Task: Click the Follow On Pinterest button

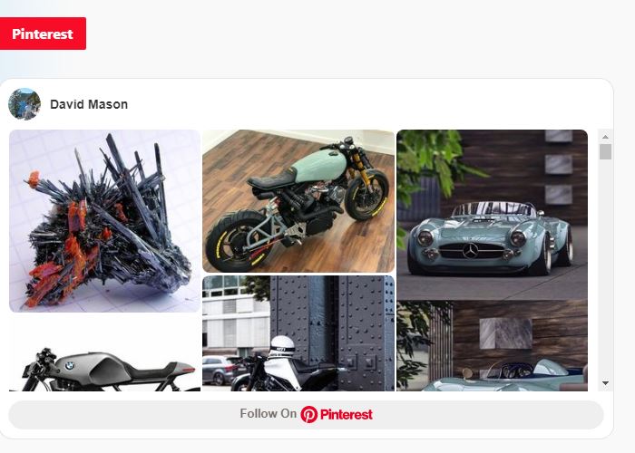Action: [307, 415]
